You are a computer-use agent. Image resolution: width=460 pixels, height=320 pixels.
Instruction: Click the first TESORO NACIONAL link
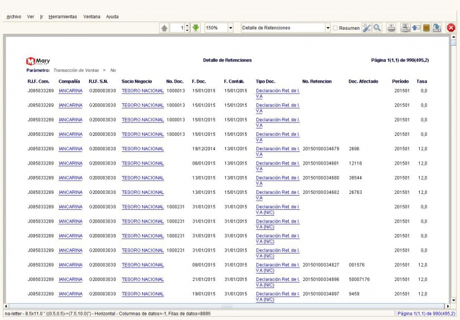pos(143,91)
